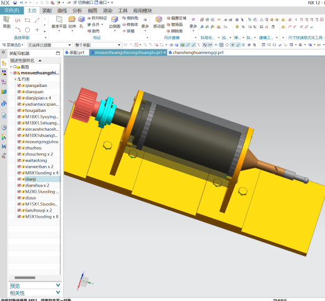Uncheck the dizuo component checkbox
This screenshot has height=301, width=325.
[x=19, y=198]
